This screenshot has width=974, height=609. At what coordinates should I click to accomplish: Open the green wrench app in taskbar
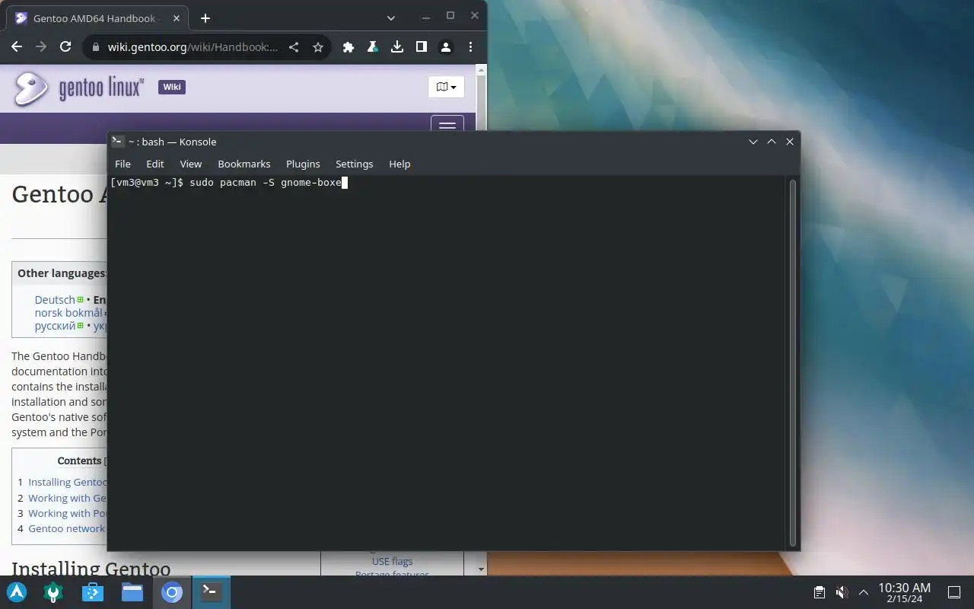[53, 592]
